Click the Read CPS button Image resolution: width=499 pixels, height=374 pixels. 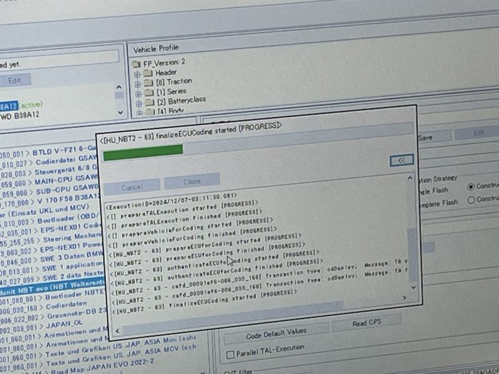coord(366,322)
